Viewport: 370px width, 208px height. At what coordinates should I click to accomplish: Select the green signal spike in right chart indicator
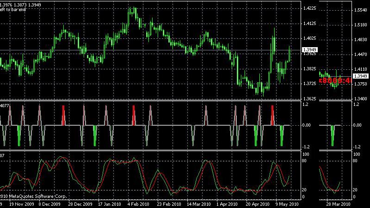[x=333, y=135]
